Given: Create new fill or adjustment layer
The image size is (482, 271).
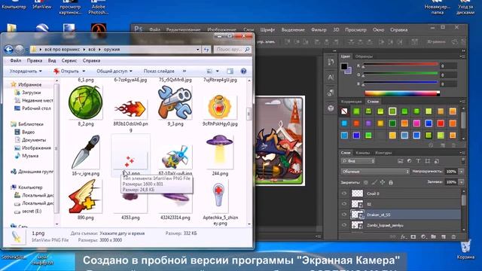Looking at the screenshot, I should pyautogui.click(x=423, y=237).
